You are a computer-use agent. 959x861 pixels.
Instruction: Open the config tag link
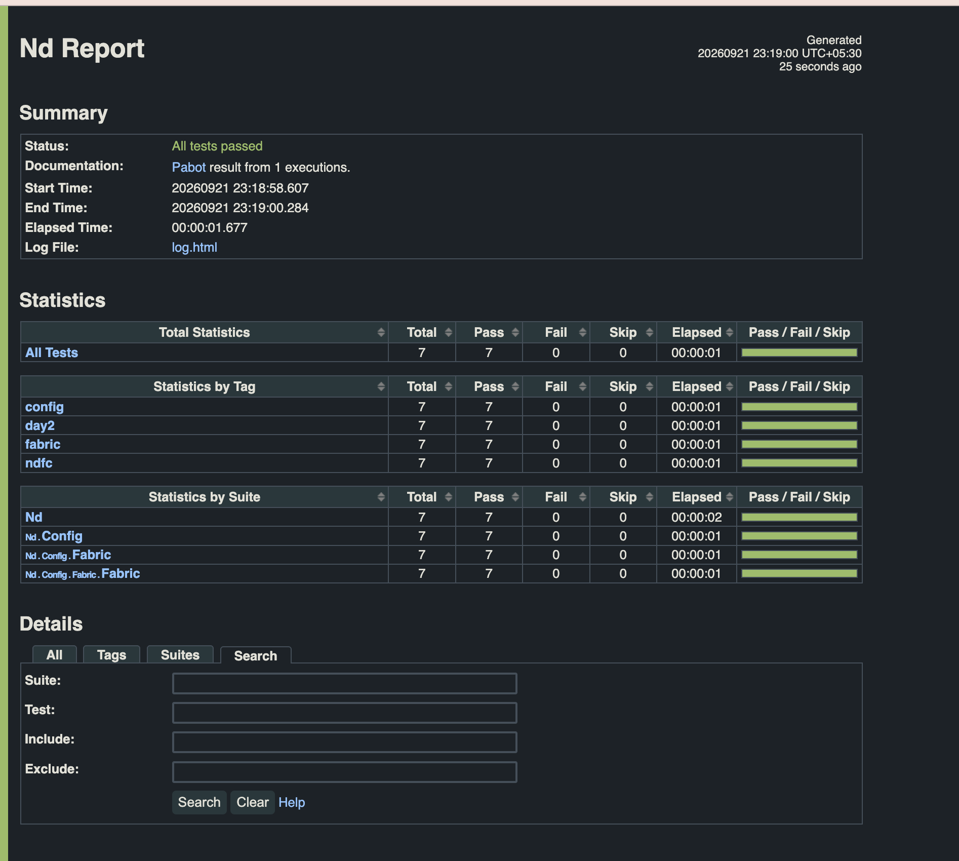tap(45, 407)
